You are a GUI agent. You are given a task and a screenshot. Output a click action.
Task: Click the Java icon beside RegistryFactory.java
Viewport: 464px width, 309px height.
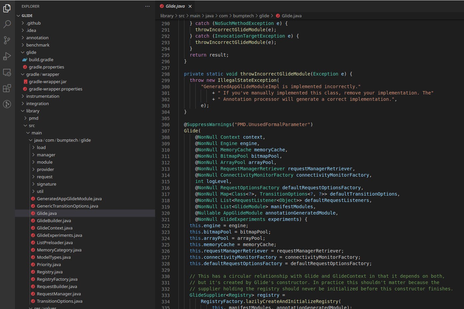point(33,279)
